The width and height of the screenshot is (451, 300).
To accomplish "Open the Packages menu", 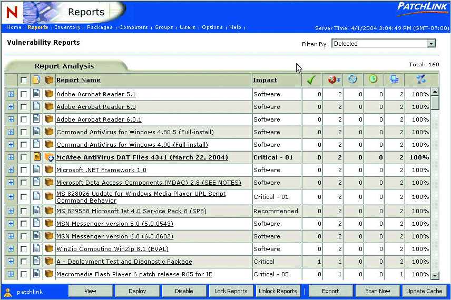I will pyautogui.click(x=100, y=27).
